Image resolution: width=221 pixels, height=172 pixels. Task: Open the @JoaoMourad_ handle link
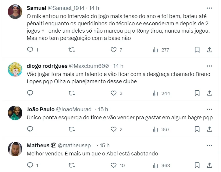pyautogui.click(x=75, y=109)
